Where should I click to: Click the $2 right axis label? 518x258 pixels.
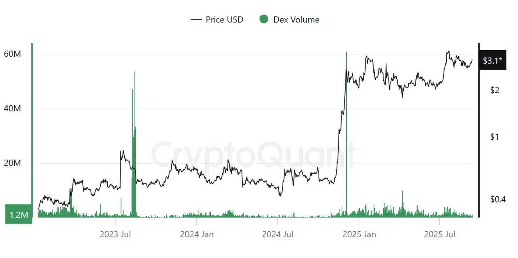tap(495, 90)
